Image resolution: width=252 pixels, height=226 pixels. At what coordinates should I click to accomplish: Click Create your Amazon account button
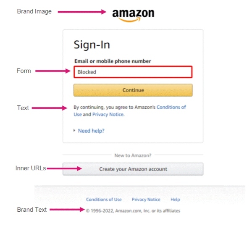pos(133,169)
